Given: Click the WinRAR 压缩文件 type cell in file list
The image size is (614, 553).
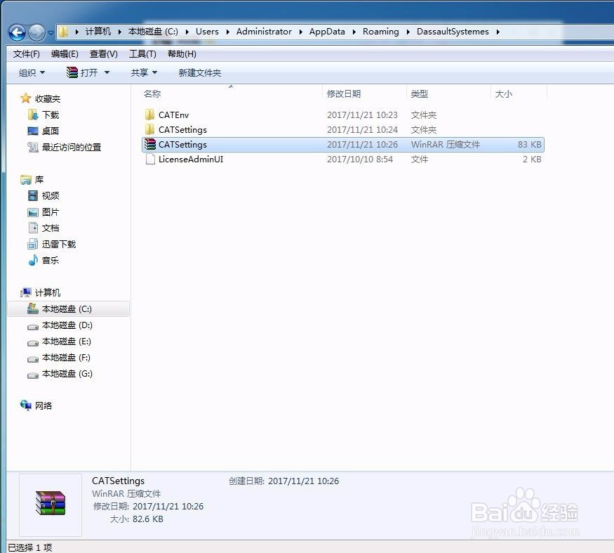Looking at the screenshot, I should (x=445, y=144).
